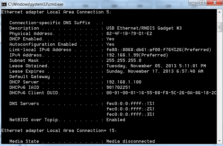Click the scroll down arrow
The height and width of the screenshot is (146, 223).
[x=219, y=141]
